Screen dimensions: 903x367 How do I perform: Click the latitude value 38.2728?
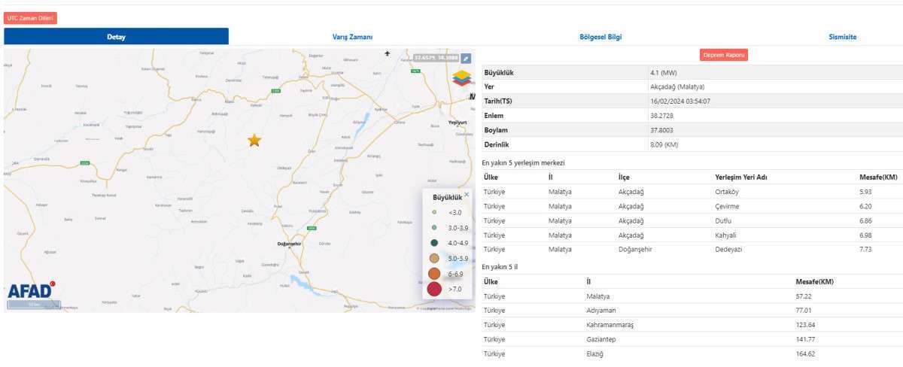661,116
